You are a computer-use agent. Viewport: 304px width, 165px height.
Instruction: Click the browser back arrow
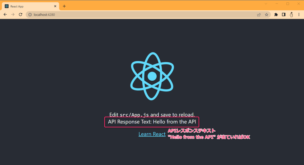[5, 15]
